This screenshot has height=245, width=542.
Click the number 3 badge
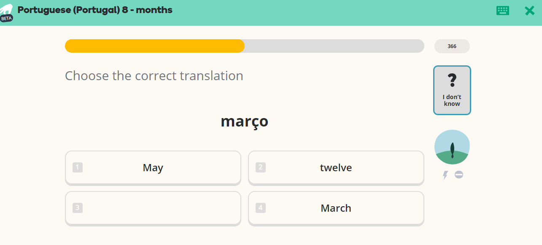(78, 208)
